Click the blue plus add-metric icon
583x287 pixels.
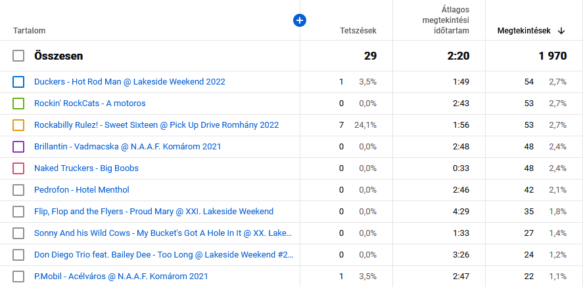(300, 21)
